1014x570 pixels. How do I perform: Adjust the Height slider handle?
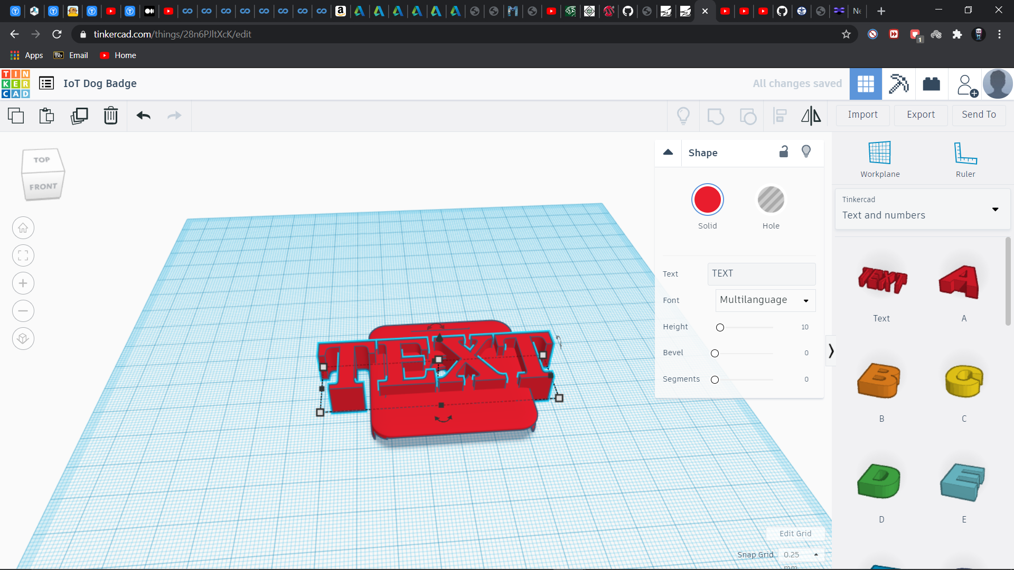click(x=720, y=328)
